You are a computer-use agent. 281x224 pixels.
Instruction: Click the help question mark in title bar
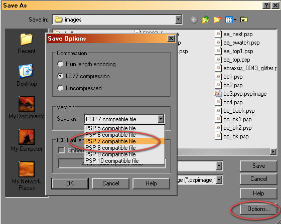coord(266,6)
